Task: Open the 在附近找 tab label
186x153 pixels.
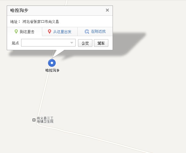Action: pos(98,32)
